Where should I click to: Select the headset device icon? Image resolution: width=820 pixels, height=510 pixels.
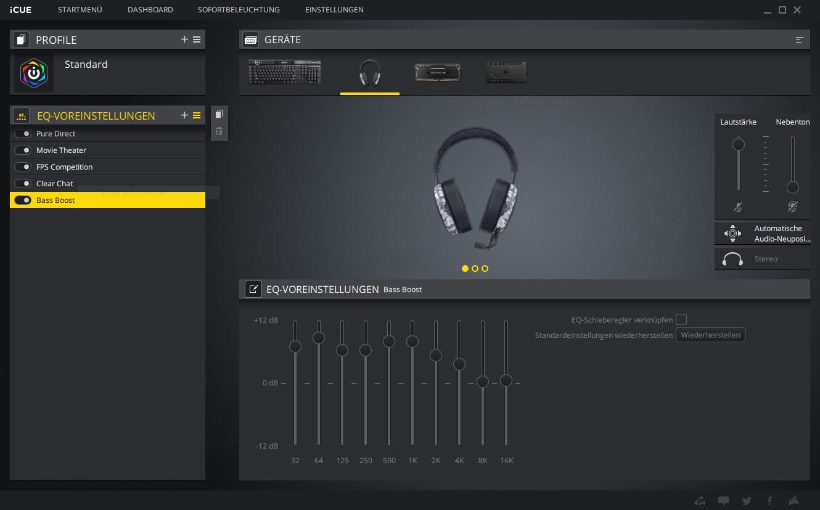369,73
